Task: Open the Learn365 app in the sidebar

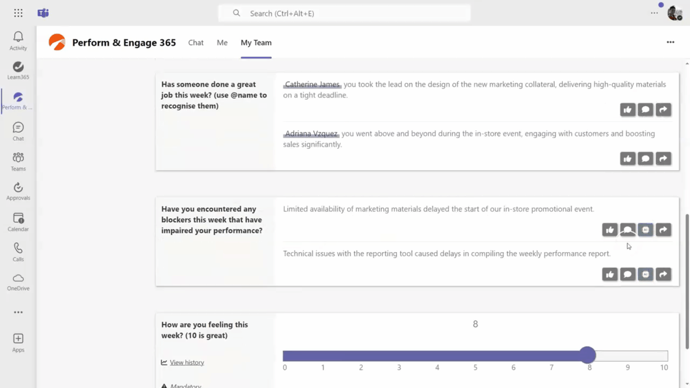Action: (18, 70)
